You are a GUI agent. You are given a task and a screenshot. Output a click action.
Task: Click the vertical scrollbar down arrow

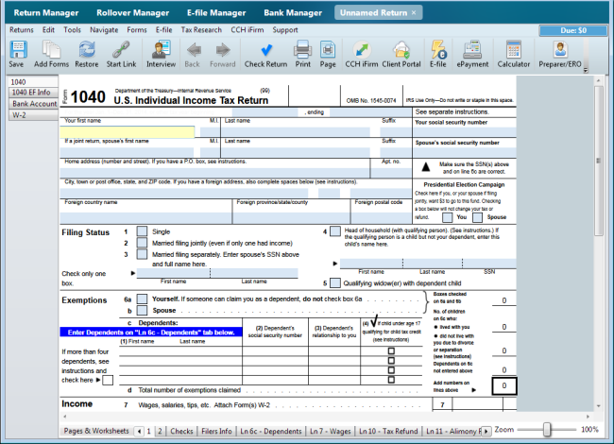598,406
